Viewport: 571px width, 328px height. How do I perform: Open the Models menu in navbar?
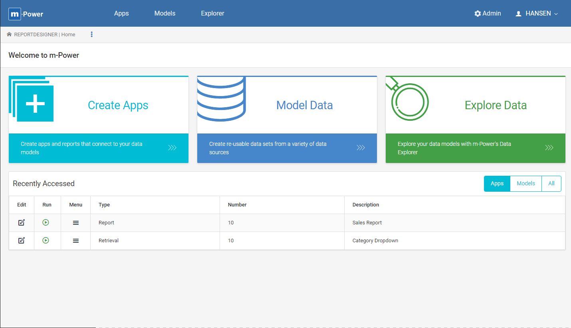[165, 14]
